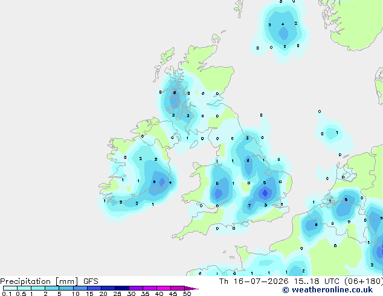Select the legend color between 35 and 40
The image size is (383, 296).
tap(150, 288)
